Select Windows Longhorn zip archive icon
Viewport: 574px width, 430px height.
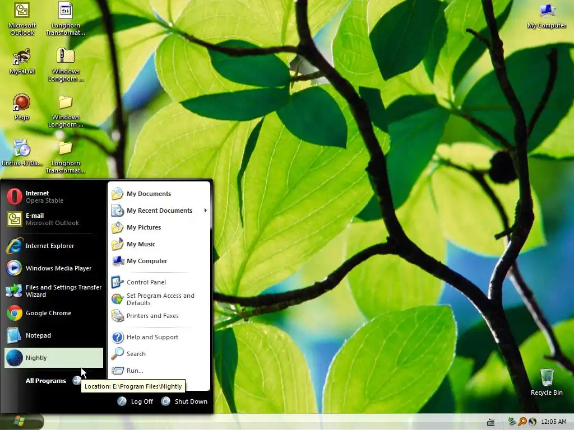click(66, 65)
